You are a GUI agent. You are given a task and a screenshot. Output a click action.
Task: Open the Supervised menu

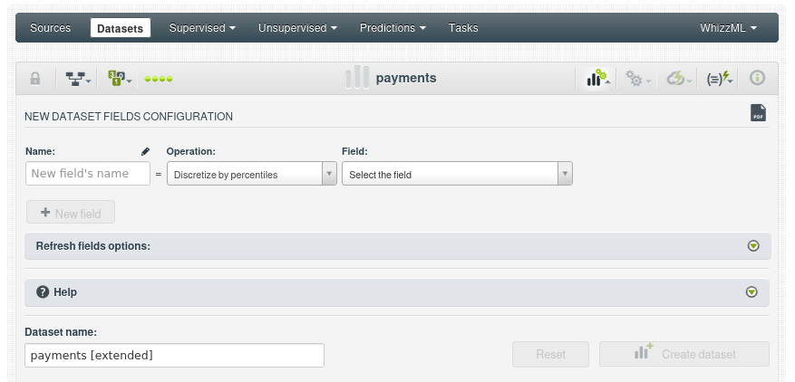click(201, 28)
